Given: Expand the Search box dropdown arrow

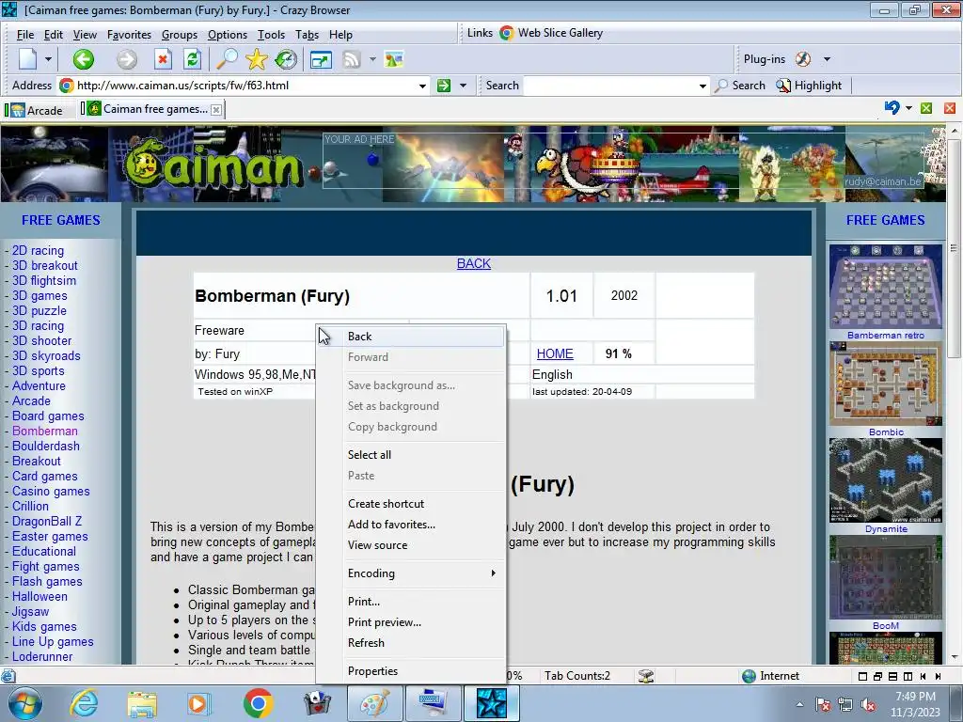Looking at the screenshot, I should pyautogui.click(x=703, y=86).
